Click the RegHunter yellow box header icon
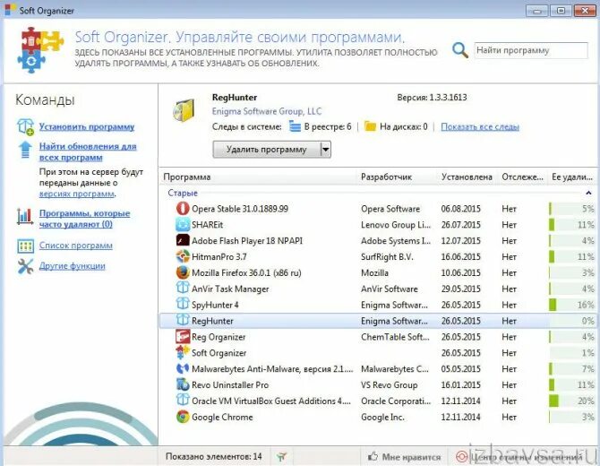This screenshot has width=600, height=466. pos(184,110)
